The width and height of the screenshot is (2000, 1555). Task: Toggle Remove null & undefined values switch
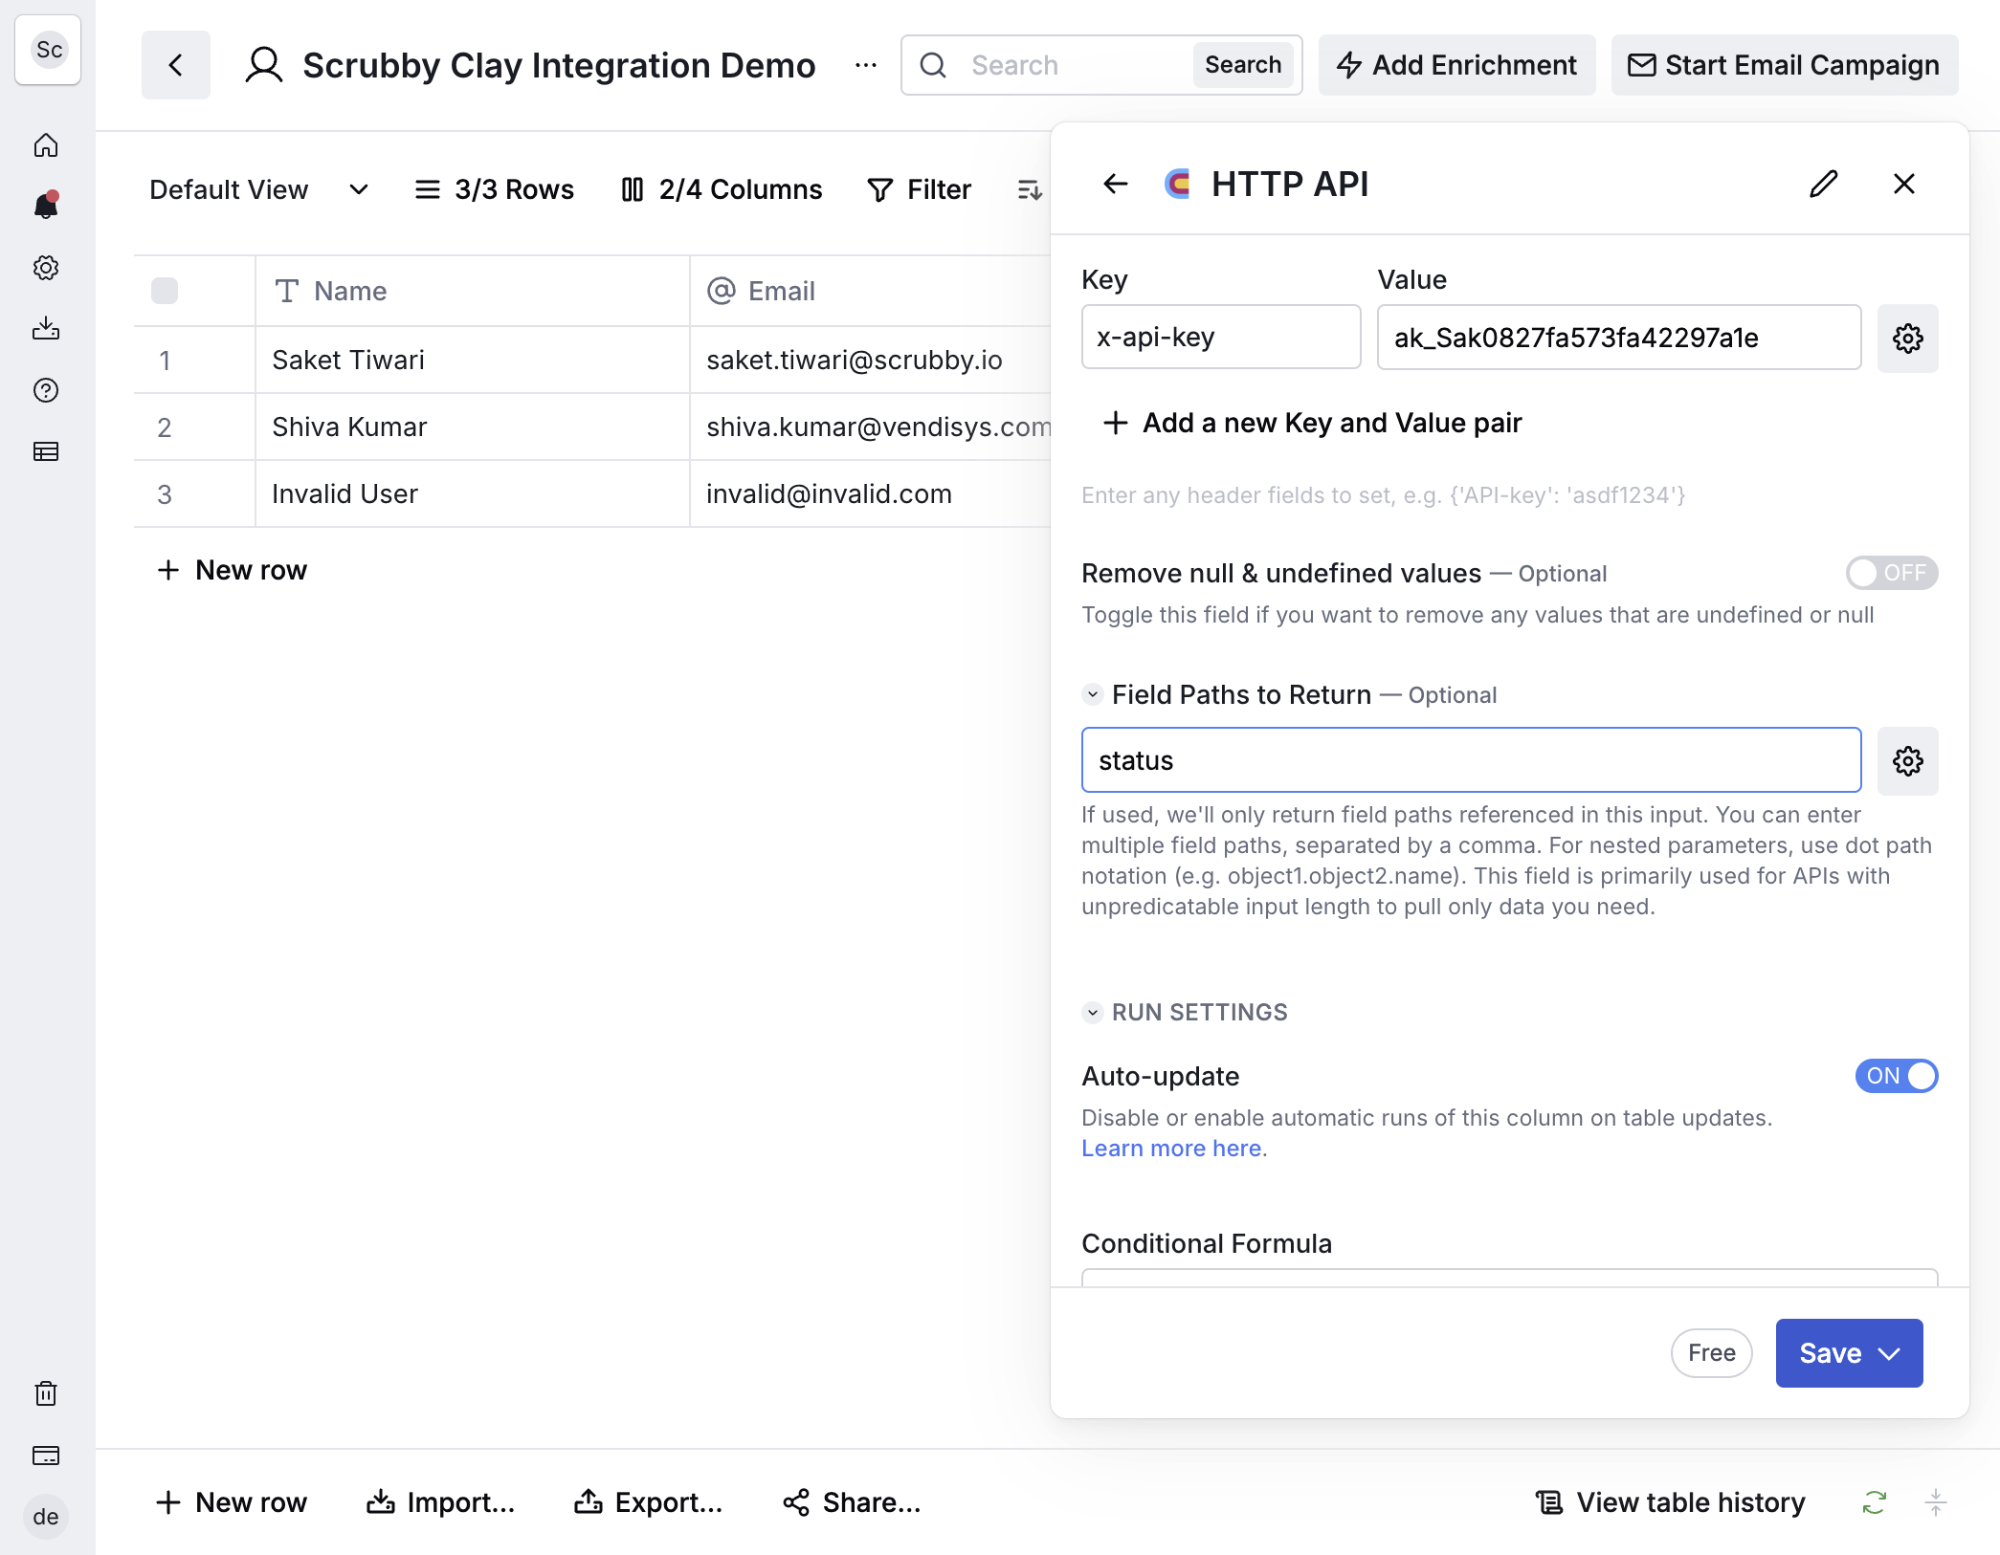point(1892,573)
